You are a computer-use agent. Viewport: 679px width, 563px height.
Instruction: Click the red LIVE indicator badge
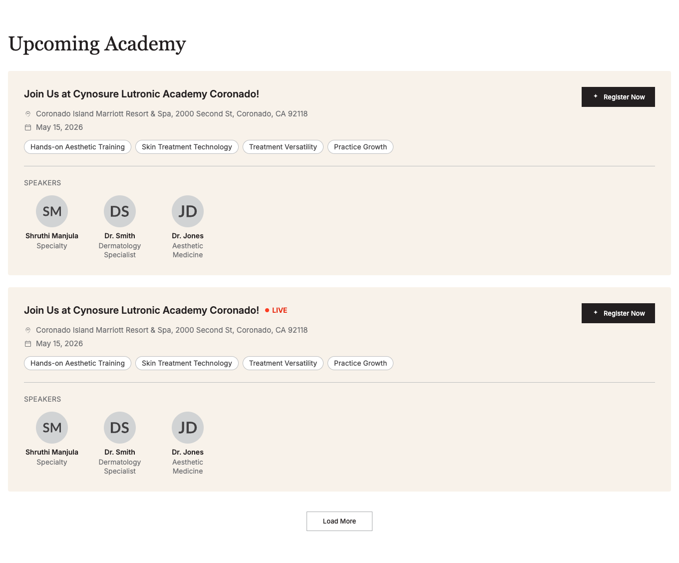point(276,310)
